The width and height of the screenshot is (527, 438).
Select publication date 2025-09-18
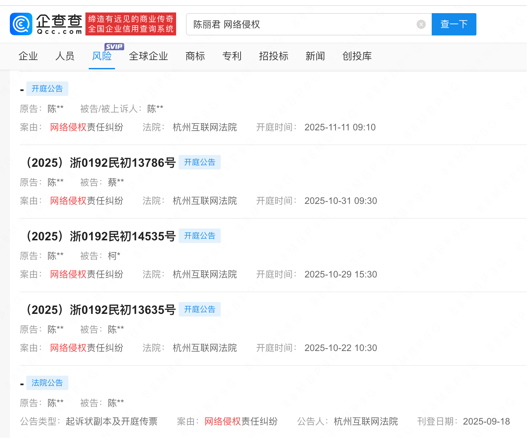486,422
